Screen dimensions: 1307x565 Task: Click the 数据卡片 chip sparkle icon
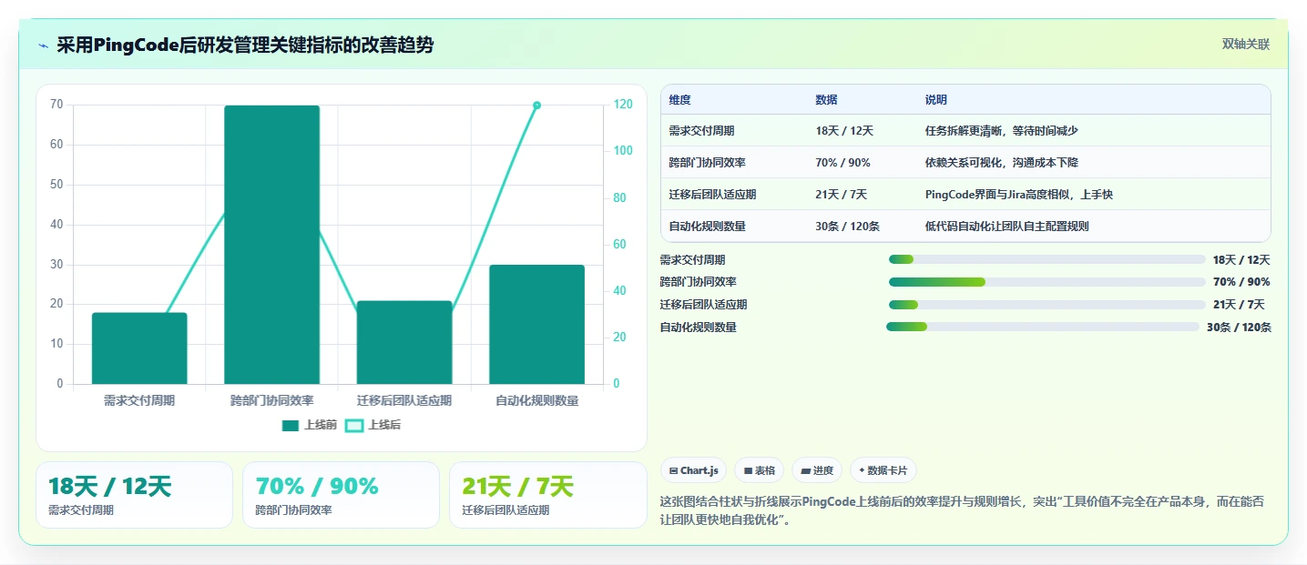coord(862,470)
